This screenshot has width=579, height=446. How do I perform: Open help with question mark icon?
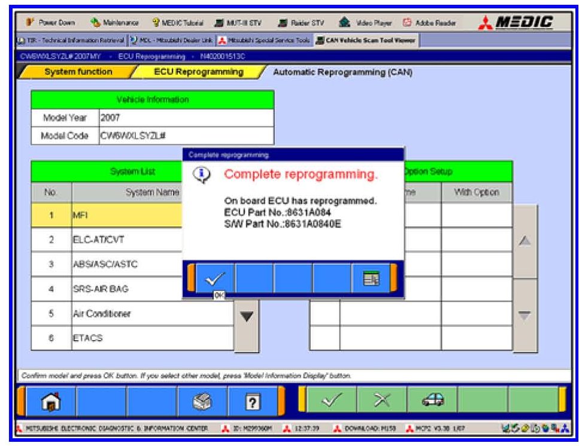(x=253, y=401)
